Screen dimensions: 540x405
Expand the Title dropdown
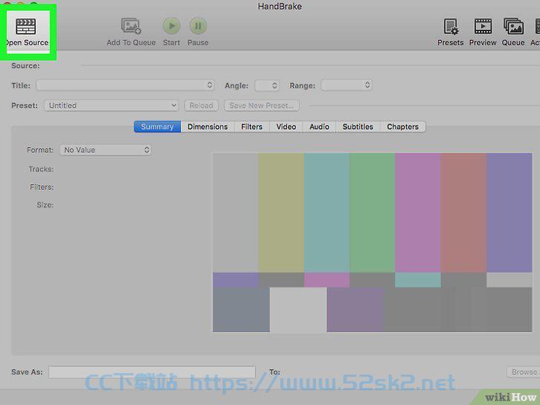(125, 85)
